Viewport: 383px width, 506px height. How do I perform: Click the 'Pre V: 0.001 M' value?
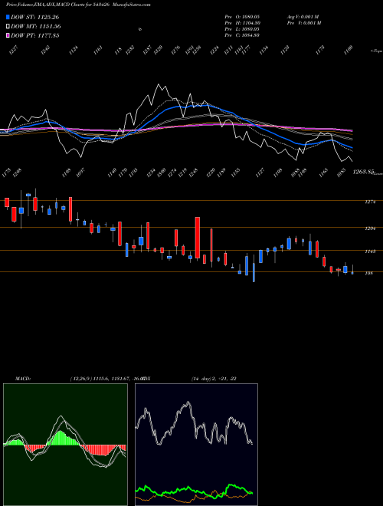(303, 23)
